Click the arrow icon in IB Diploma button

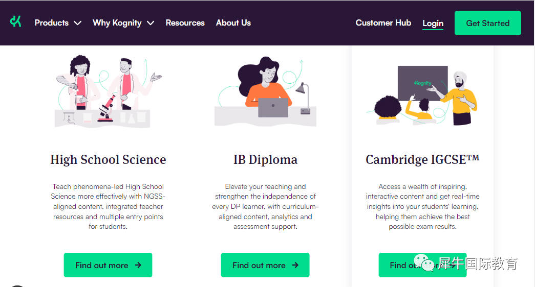tap(295, 265)
